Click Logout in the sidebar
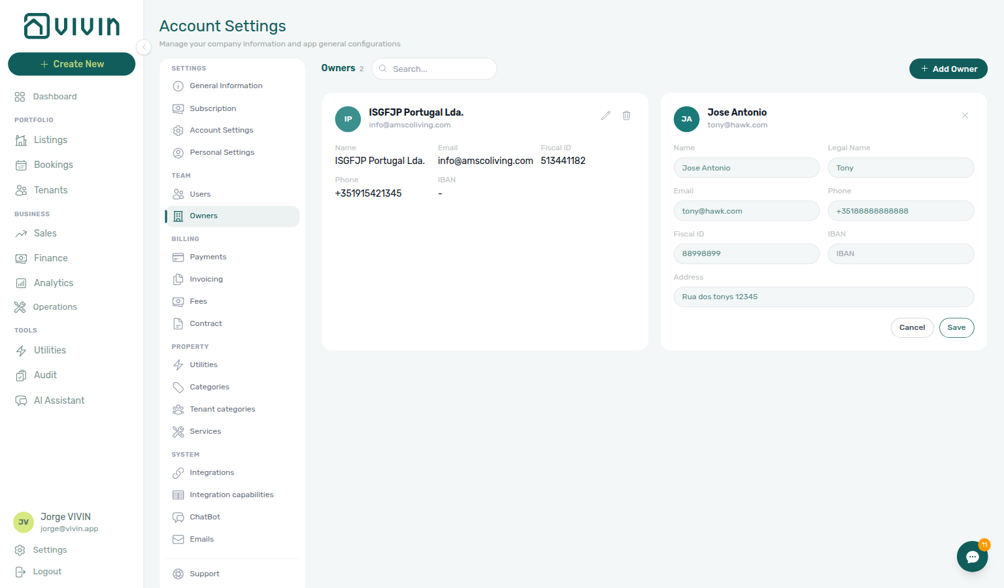Viewport: 1004px width, 588px height. pyautogui.click(x=39, y=572)
